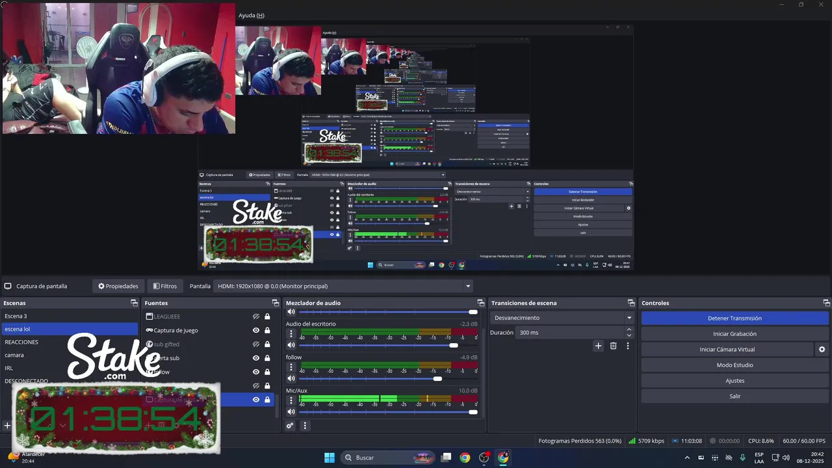Open the weather widget on the taskbar
Screen dimensions: 832x468
tap(26, 458)
